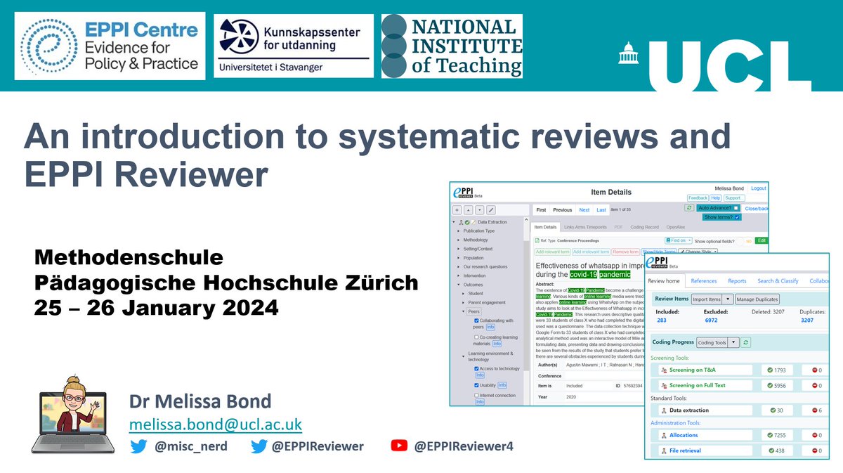Click the Feedback button

coord(697,198)
